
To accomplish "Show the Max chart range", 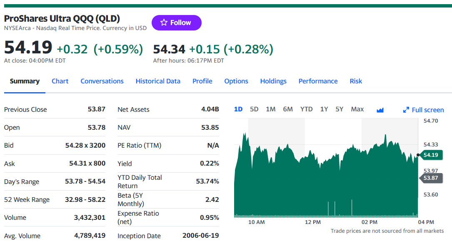I will pyautogui.click(x=357, y=109).
